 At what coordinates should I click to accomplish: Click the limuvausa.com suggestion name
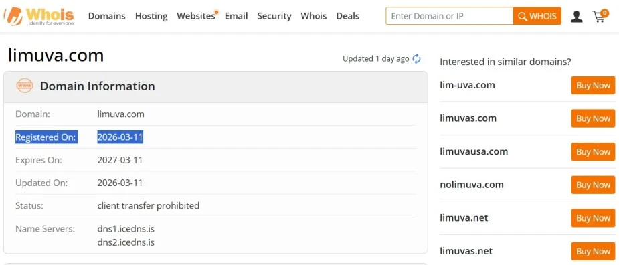474,152
